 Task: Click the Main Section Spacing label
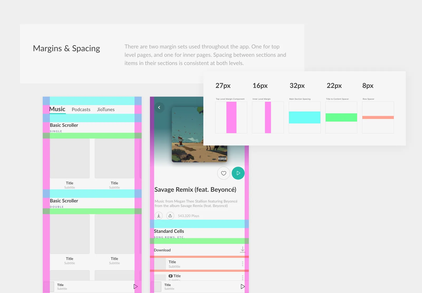pyautogui.click(x=300, y=99)
